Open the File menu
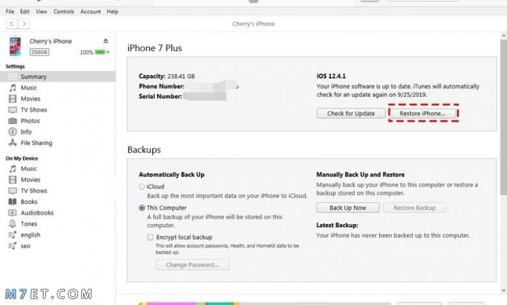507x305 pixels. (10, 12)
